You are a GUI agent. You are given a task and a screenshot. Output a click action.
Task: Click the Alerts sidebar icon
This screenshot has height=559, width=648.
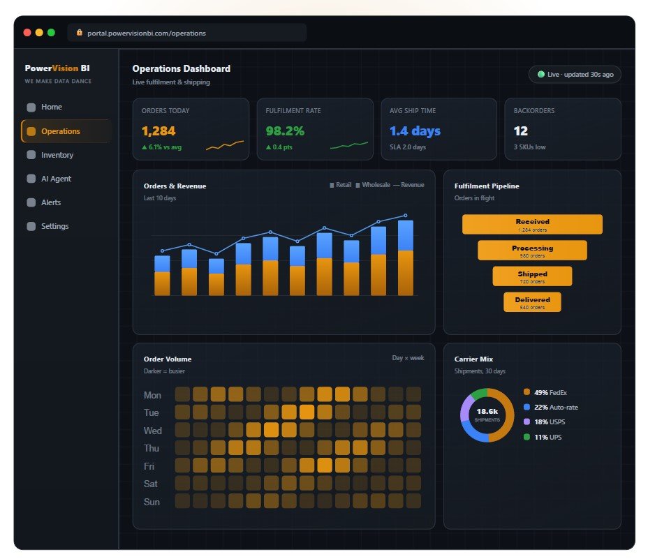click(31, 202)
